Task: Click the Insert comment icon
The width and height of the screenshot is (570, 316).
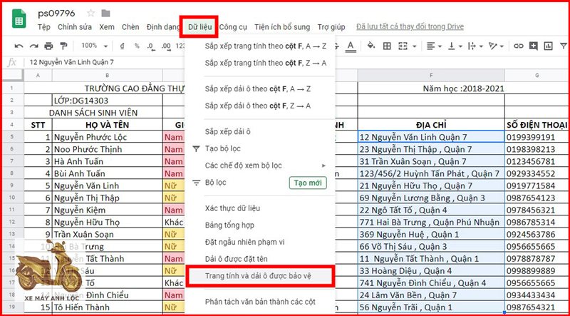Action: point(533,46)
